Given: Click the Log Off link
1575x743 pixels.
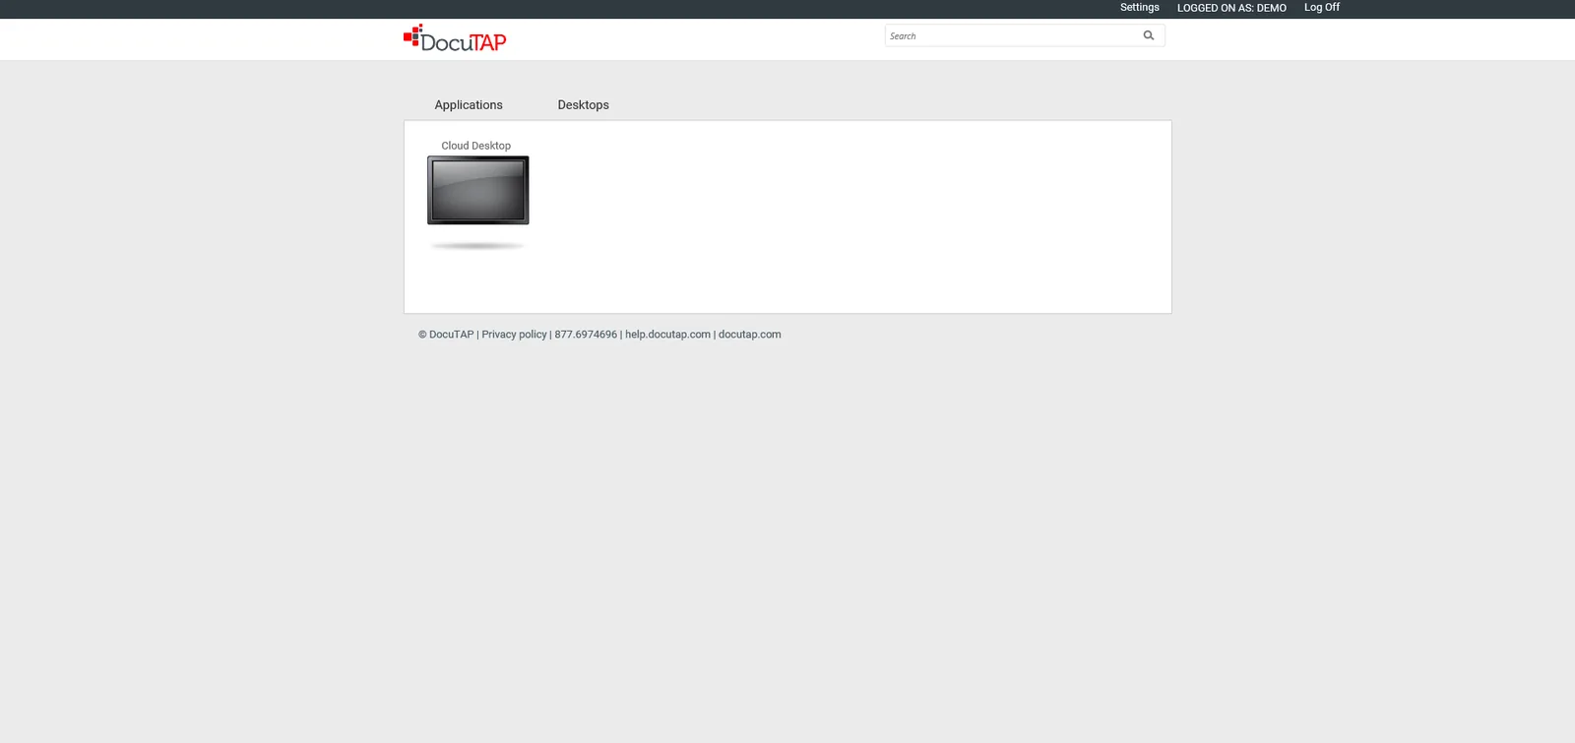Looking at the screenshot, I should (x=1322, y=8).
